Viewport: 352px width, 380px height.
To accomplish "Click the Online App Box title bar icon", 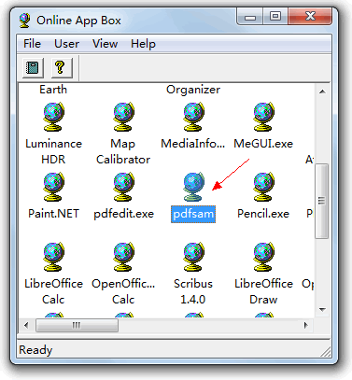I will point(24,21).
